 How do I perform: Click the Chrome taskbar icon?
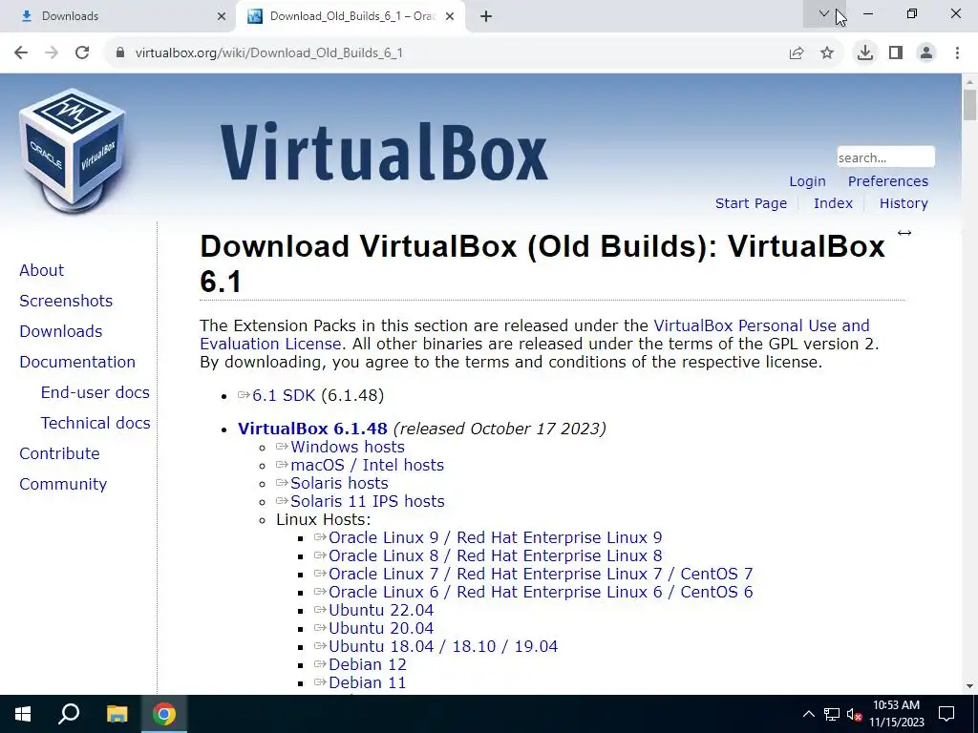point(164,714)
